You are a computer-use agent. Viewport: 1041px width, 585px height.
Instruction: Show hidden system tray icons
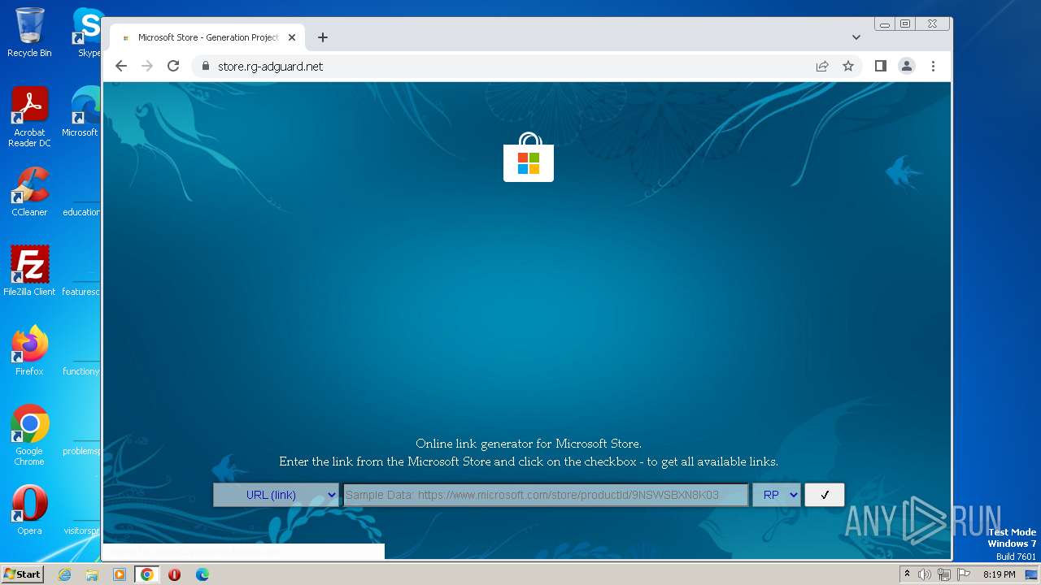(x=907, y=574)
